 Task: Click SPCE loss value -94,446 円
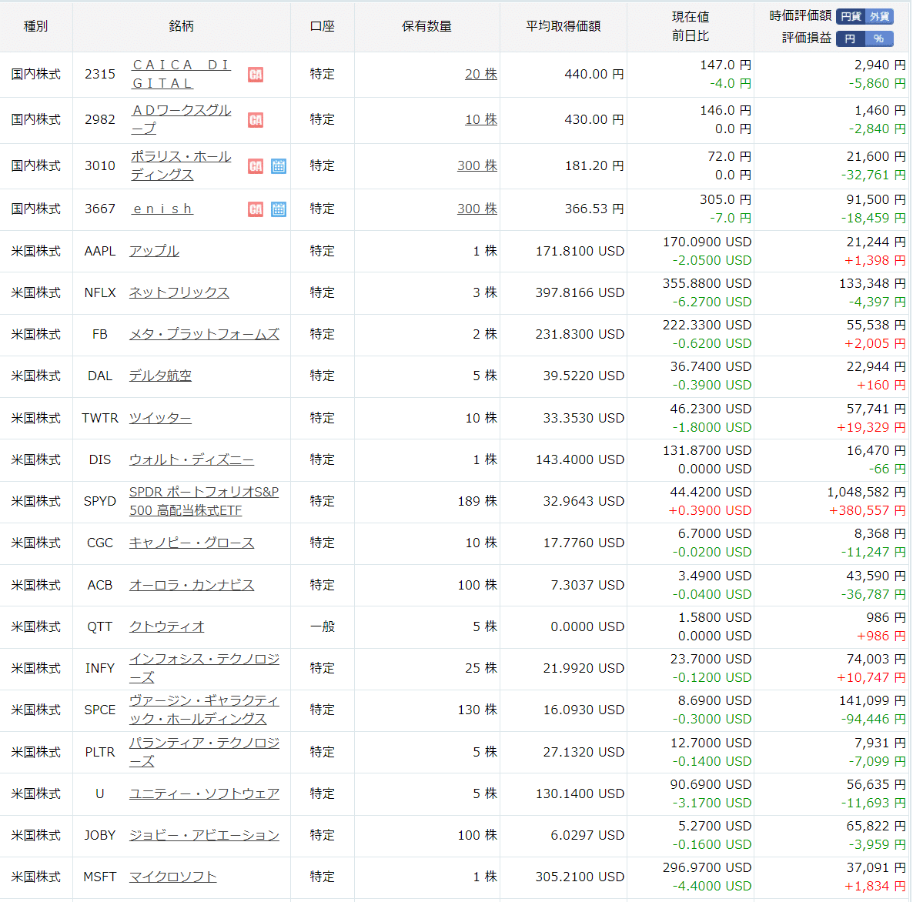point(874,719)
